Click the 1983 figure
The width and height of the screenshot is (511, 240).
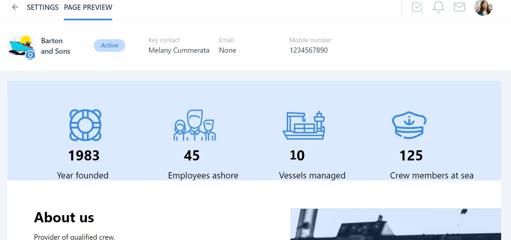(x=84, y=156)
